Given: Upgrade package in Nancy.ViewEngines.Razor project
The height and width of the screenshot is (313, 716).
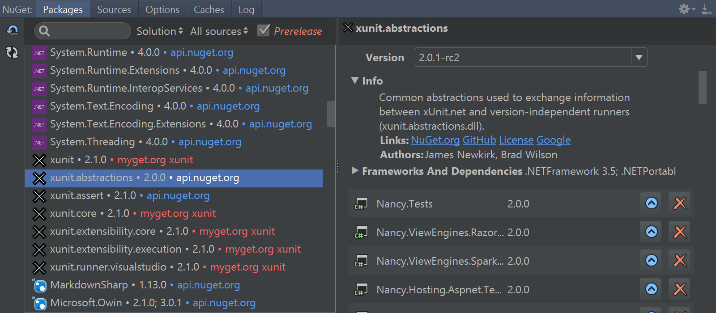Looking at the screenshot, I should 652,232.
